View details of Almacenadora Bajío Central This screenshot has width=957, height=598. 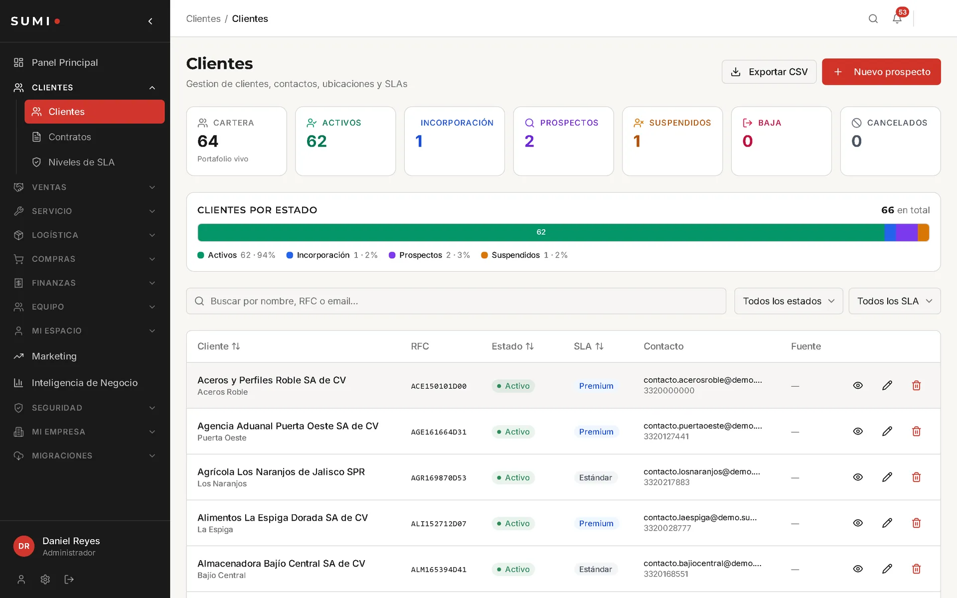pyautogui.click(x=858, y=569)
